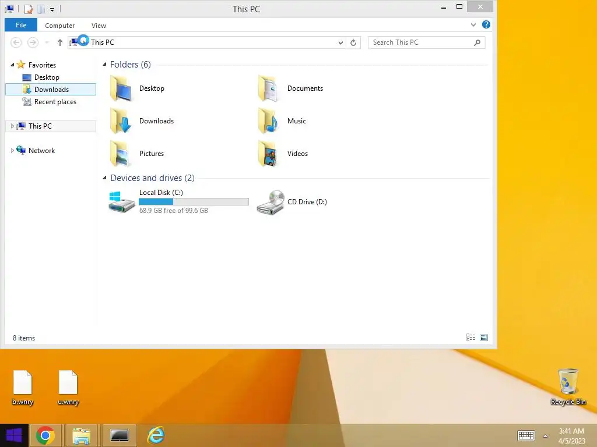Go up one level with Up arrow

[x=60, y=42]
